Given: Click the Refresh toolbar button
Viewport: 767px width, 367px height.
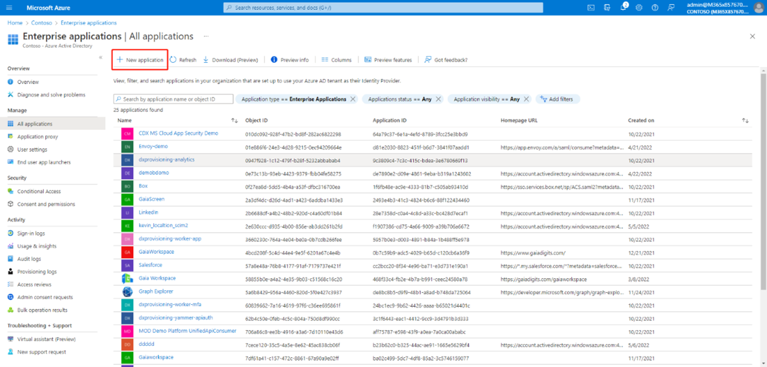Looking at the screenshot, I should point(183,60).
